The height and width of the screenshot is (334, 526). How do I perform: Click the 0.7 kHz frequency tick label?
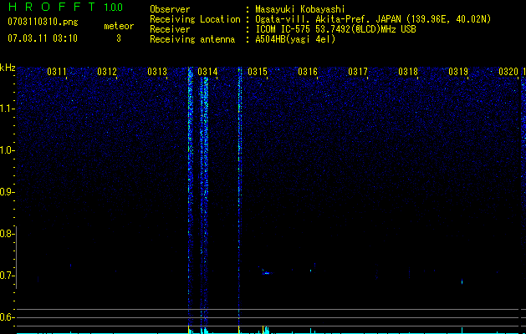point(7,276)
